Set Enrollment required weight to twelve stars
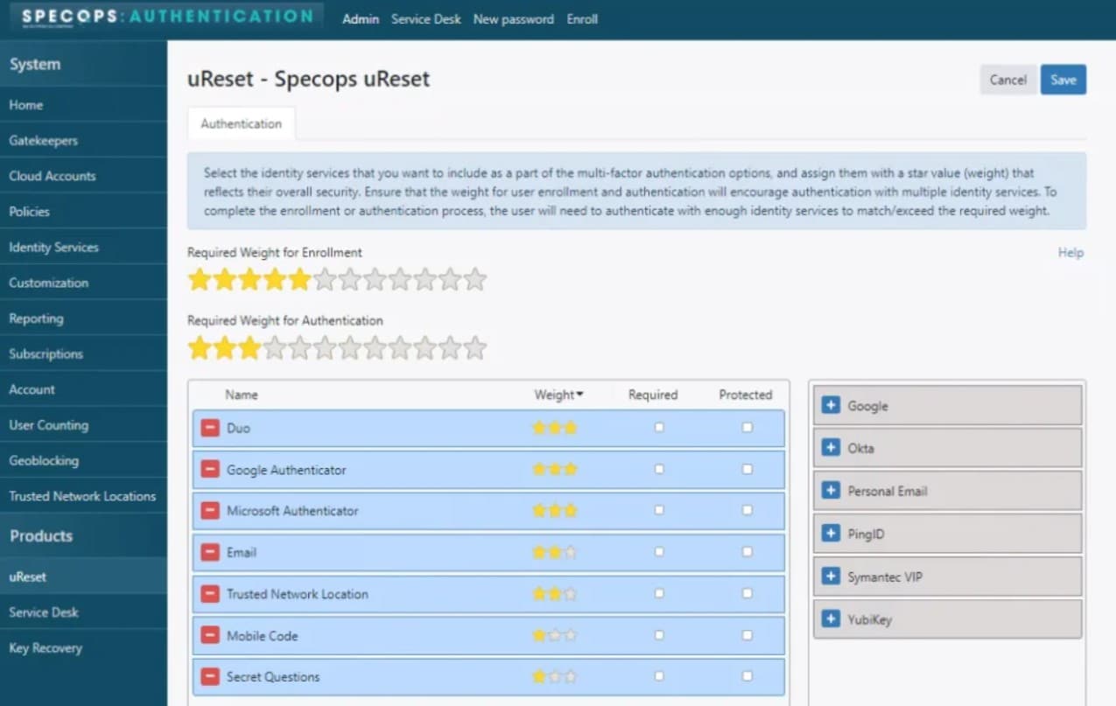1116x706 pixels. (x=474, y=279)
